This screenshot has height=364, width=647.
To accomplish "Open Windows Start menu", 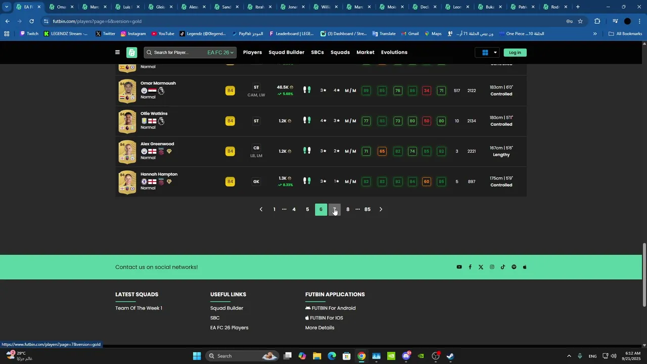I will pyautogui.click(x=197, y=356).
